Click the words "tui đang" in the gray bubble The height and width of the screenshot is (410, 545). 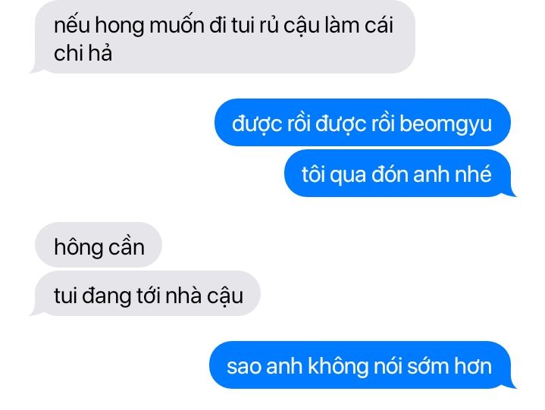92,296
